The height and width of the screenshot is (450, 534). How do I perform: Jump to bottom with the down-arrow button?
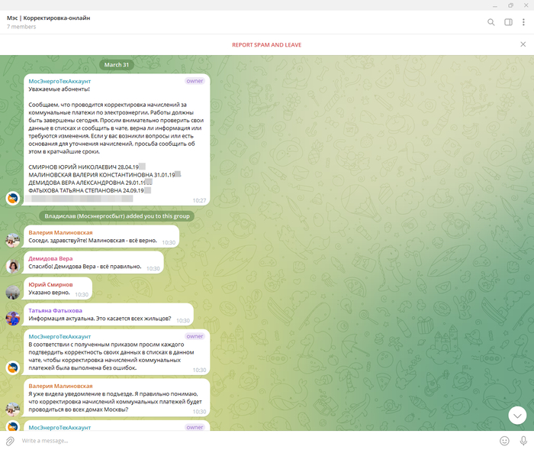(x=517, y=416)
